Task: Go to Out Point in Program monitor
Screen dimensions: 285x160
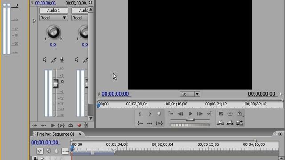Action: click(x=150, y=124)
